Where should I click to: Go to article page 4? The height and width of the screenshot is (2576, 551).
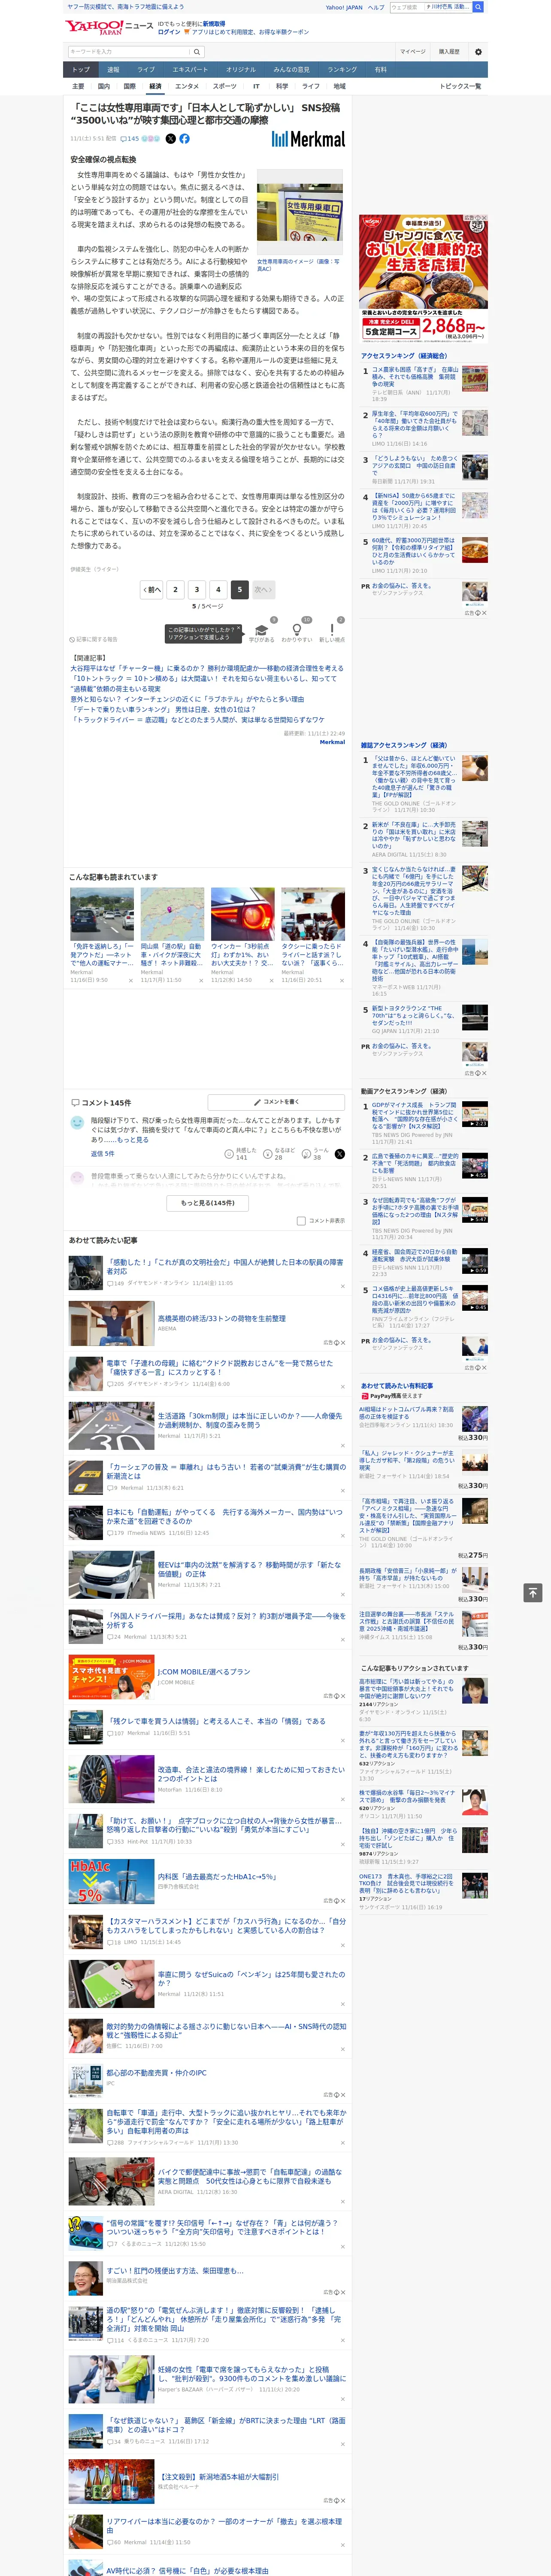pyautogui.click(x=218, y=590)
